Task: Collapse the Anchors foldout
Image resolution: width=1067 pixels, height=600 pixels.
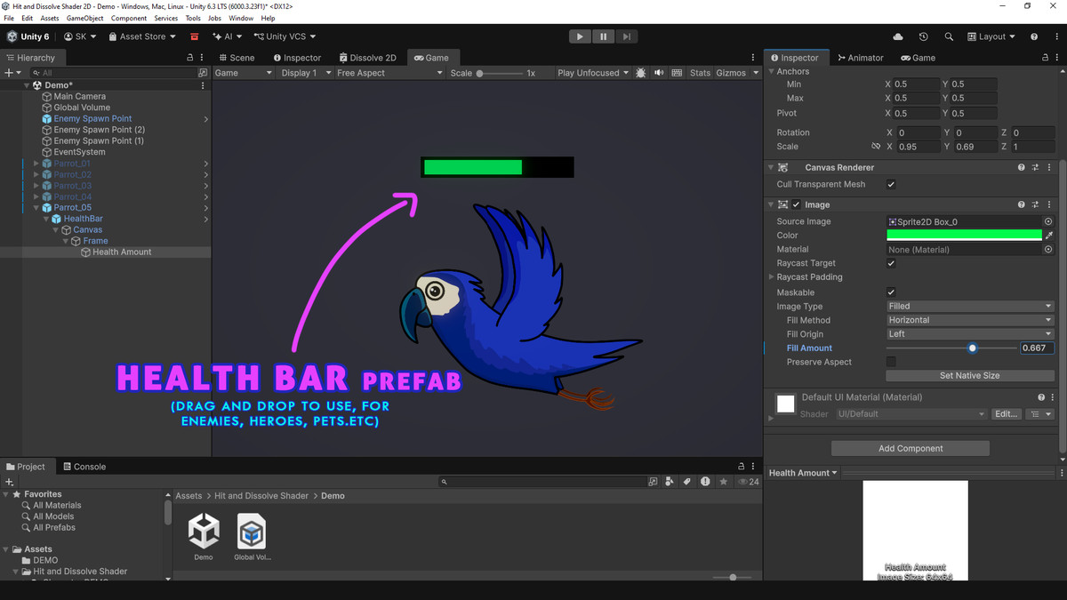Action: click(771, 71)
